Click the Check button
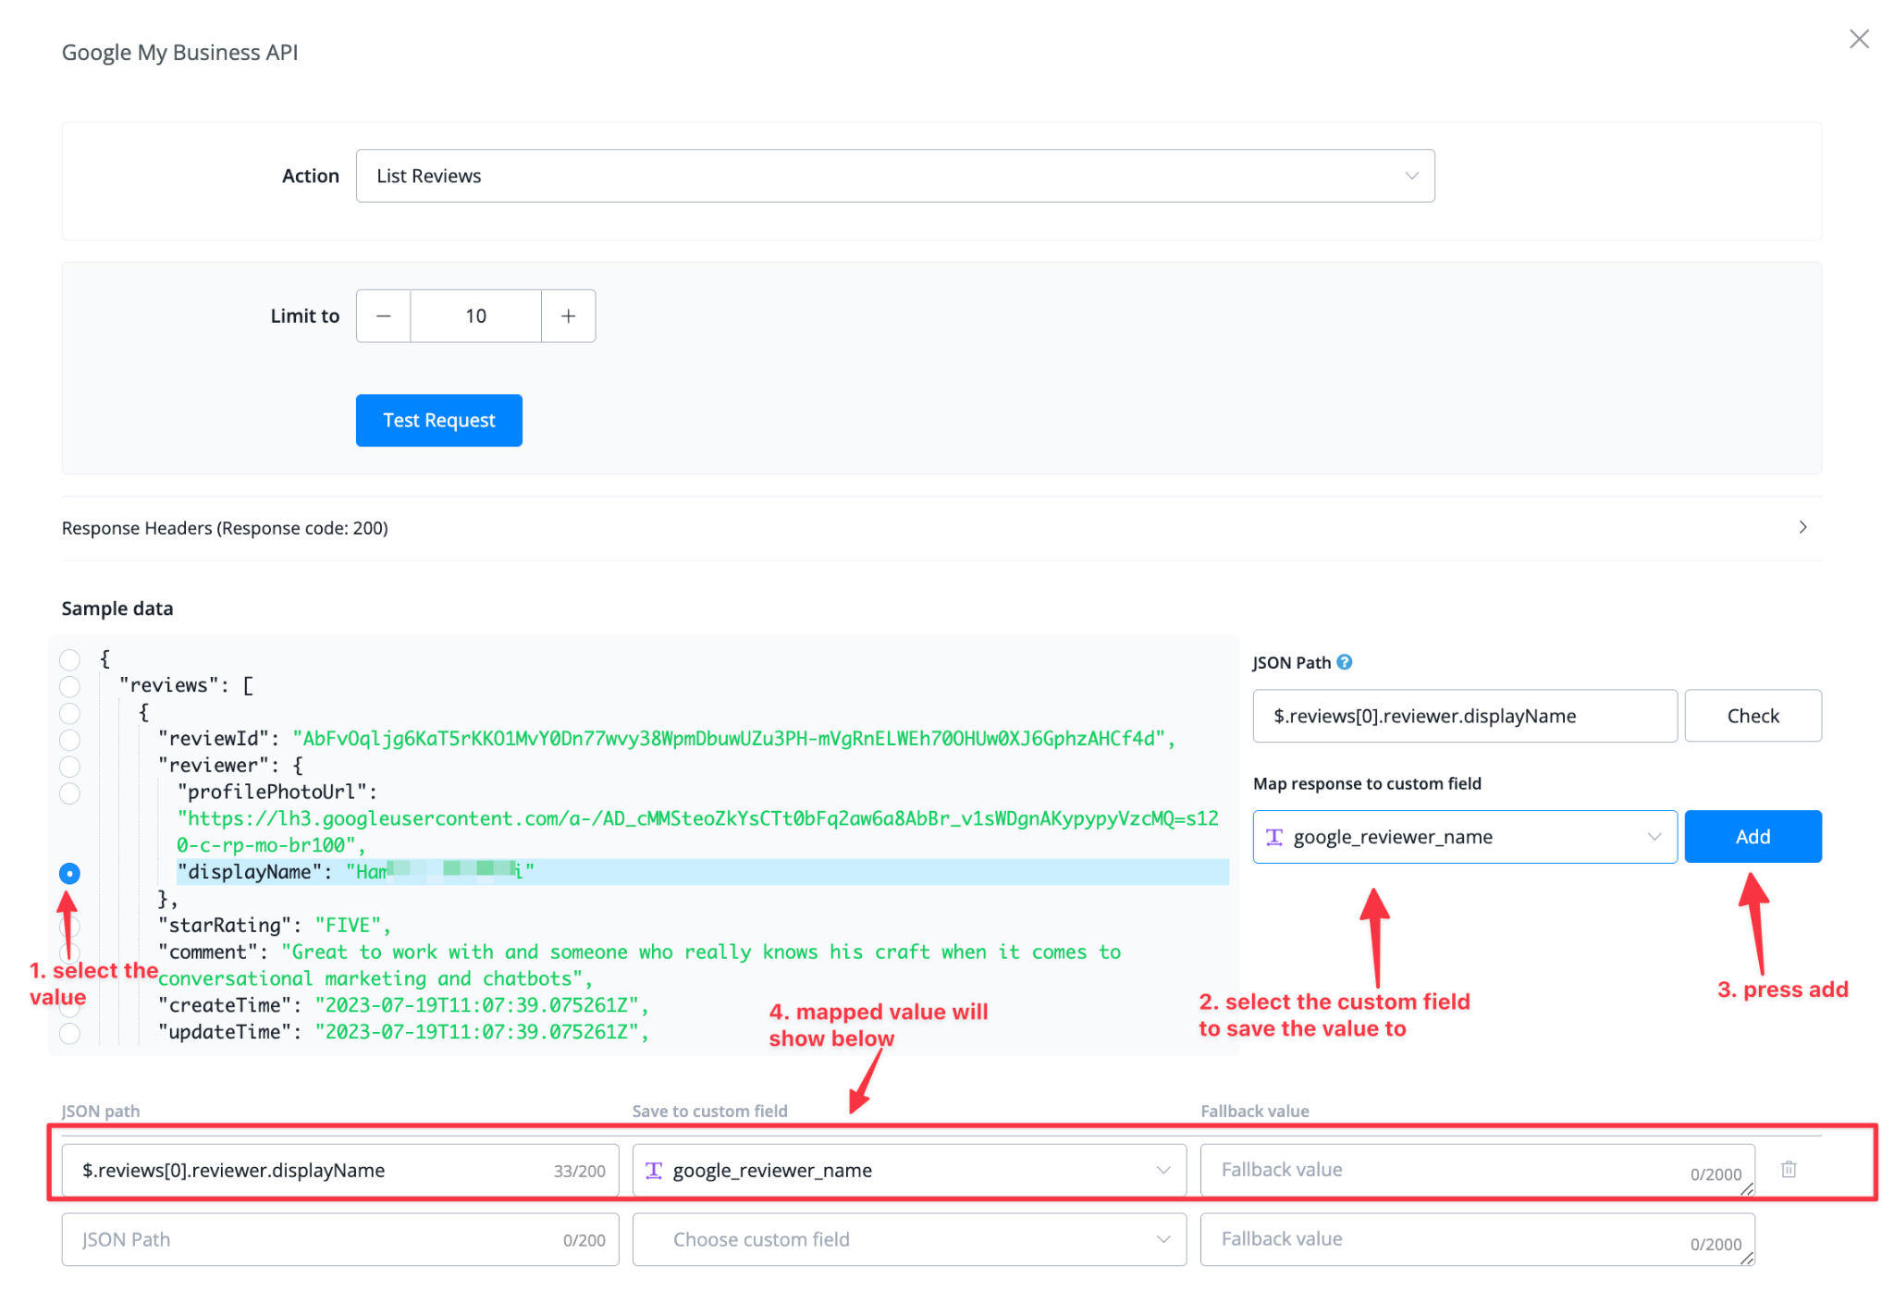This screenshot has width=1894, height=1315. point(1753,716)
